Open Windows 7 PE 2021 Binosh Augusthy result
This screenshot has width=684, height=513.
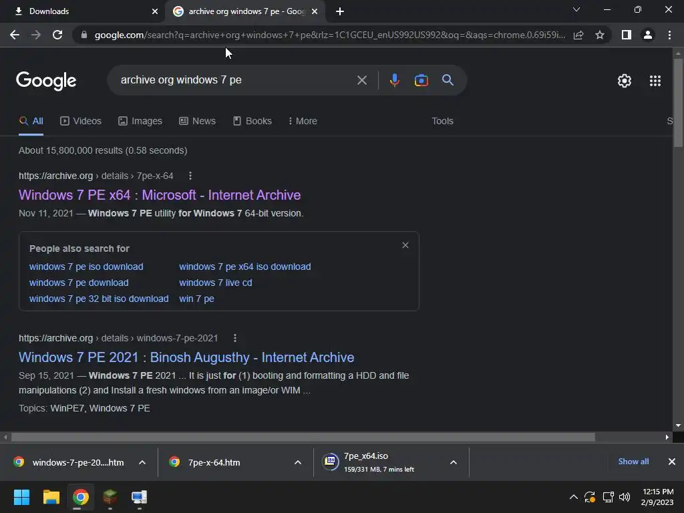click(186, 357)
